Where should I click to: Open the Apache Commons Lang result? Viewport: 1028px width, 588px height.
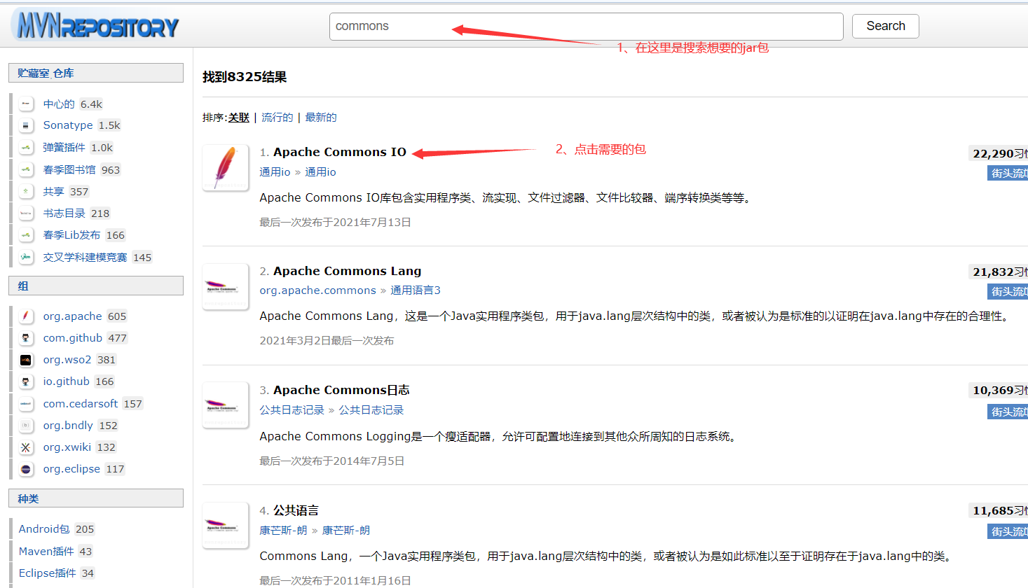pyautogui.click(x=348, y=271)
